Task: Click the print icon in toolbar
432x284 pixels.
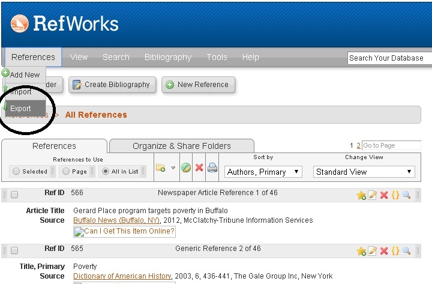Action: (212, 168)
